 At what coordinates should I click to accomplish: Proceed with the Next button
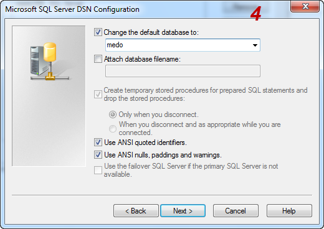(183, 211)
